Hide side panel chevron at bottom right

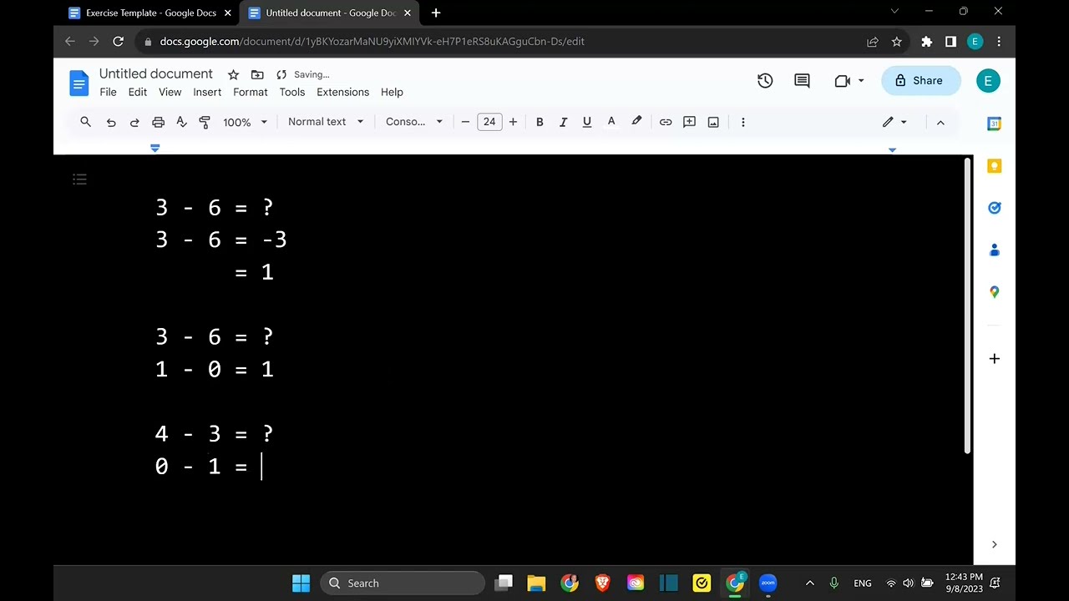[994, 544]
